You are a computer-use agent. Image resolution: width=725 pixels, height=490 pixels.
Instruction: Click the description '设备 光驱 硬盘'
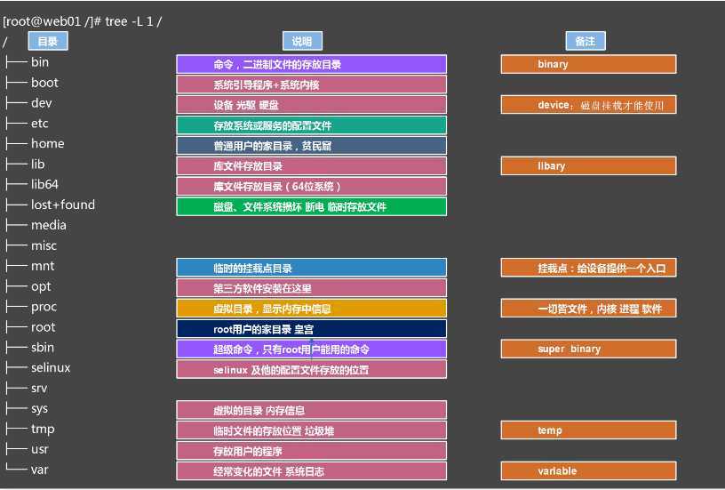311,105
